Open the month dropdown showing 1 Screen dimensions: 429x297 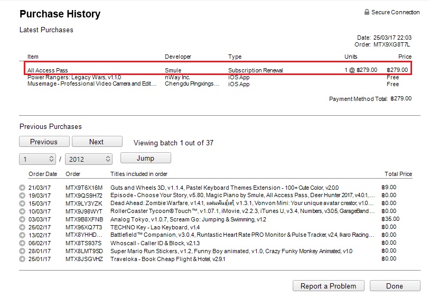pos(38,159)
